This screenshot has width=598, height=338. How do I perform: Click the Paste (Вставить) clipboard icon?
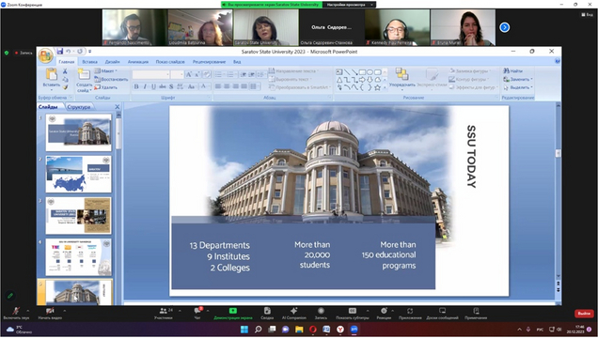click(52, 74)
